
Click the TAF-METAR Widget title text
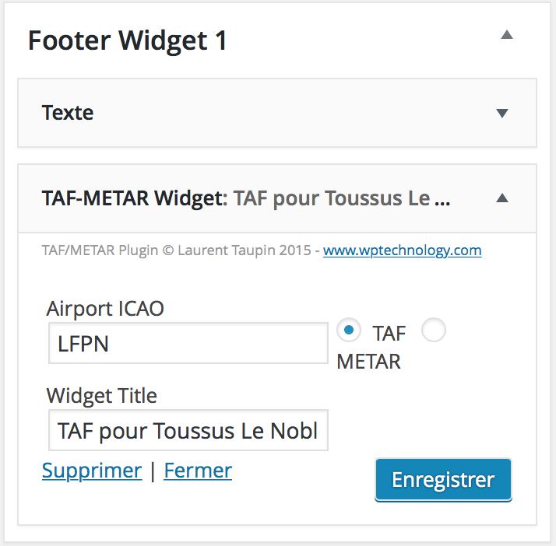[132, 198]
